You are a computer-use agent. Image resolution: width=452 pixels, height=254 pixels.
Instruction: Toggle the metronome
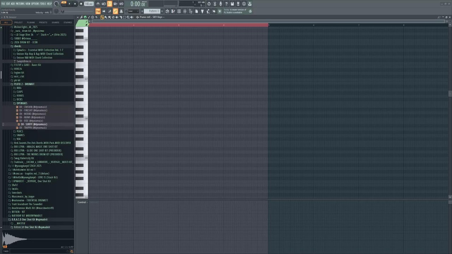98,4
